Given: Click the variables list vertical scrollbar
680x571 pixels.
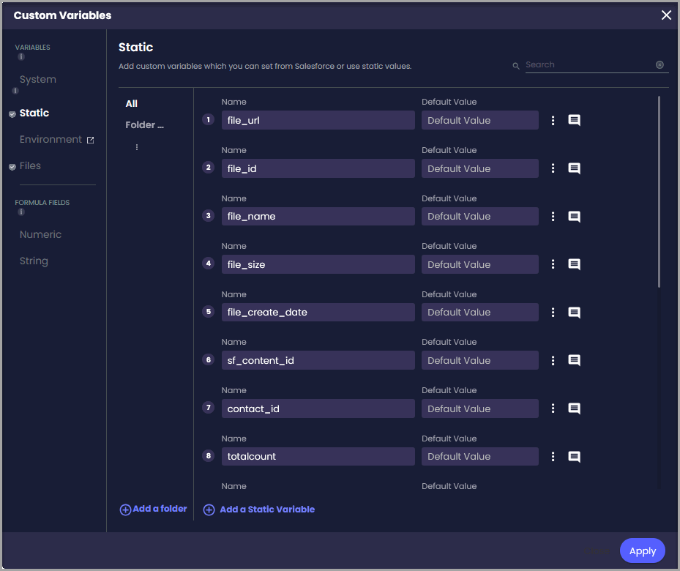Looking at the screenshot, I should [x=659, y=192].
